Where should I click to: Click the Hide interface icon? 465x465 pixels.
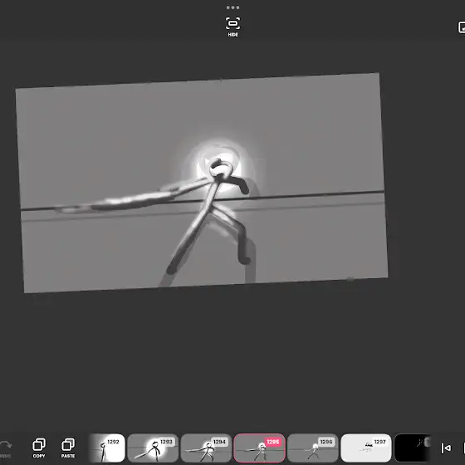[x=232, y=24]
